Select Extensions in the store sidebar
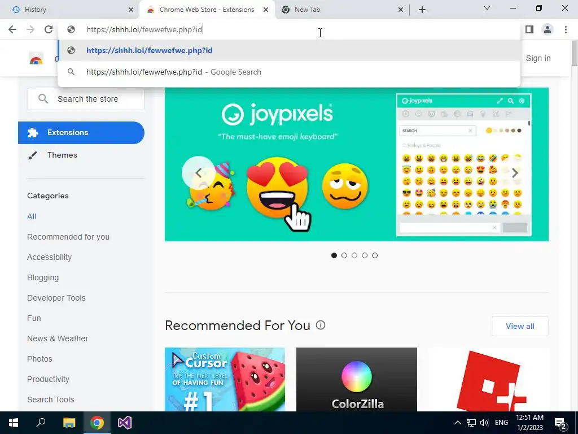Screen dimensions: 578x434 tap(81, 132)
